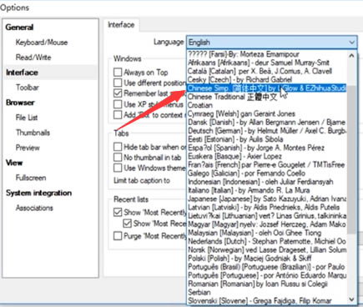This screenshot has width=363, height=307.
Task: Expand the Language dropdown arrow
Action: click(351, 43)
